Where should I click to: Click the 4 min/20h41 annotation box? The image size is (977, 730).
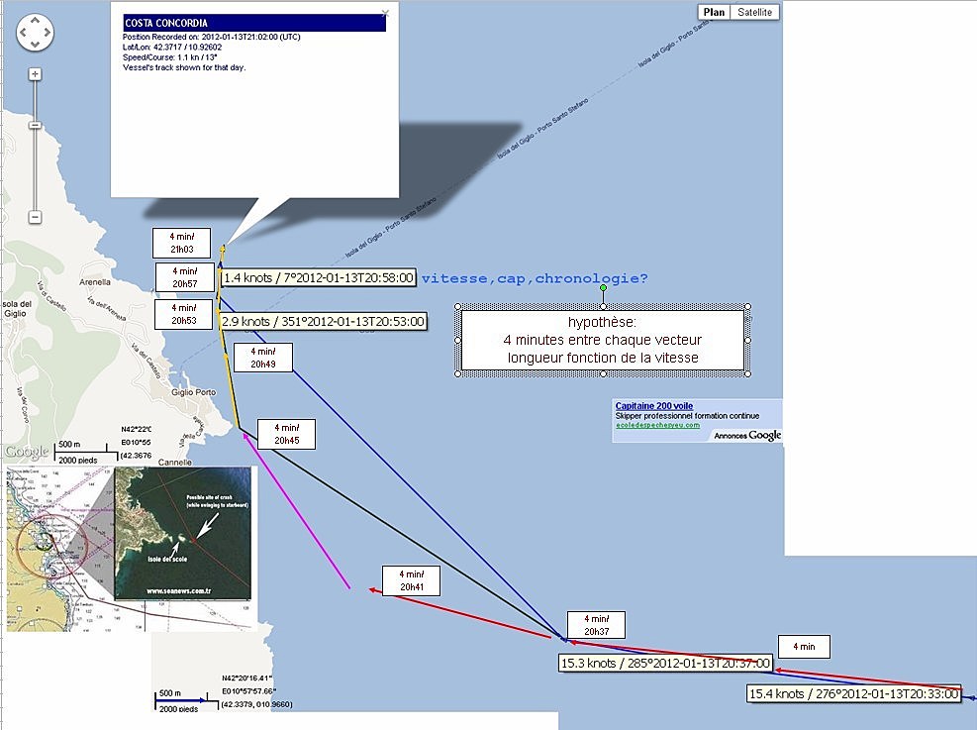click(x=411, y=580)
